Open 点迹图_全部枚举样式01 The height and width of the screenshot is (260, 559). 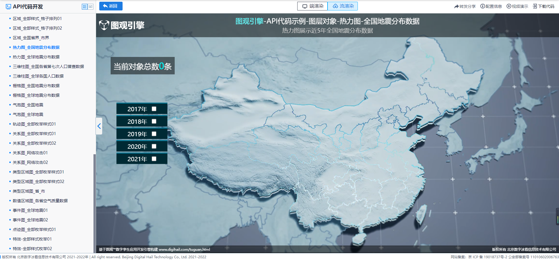(x=34, y=229)
